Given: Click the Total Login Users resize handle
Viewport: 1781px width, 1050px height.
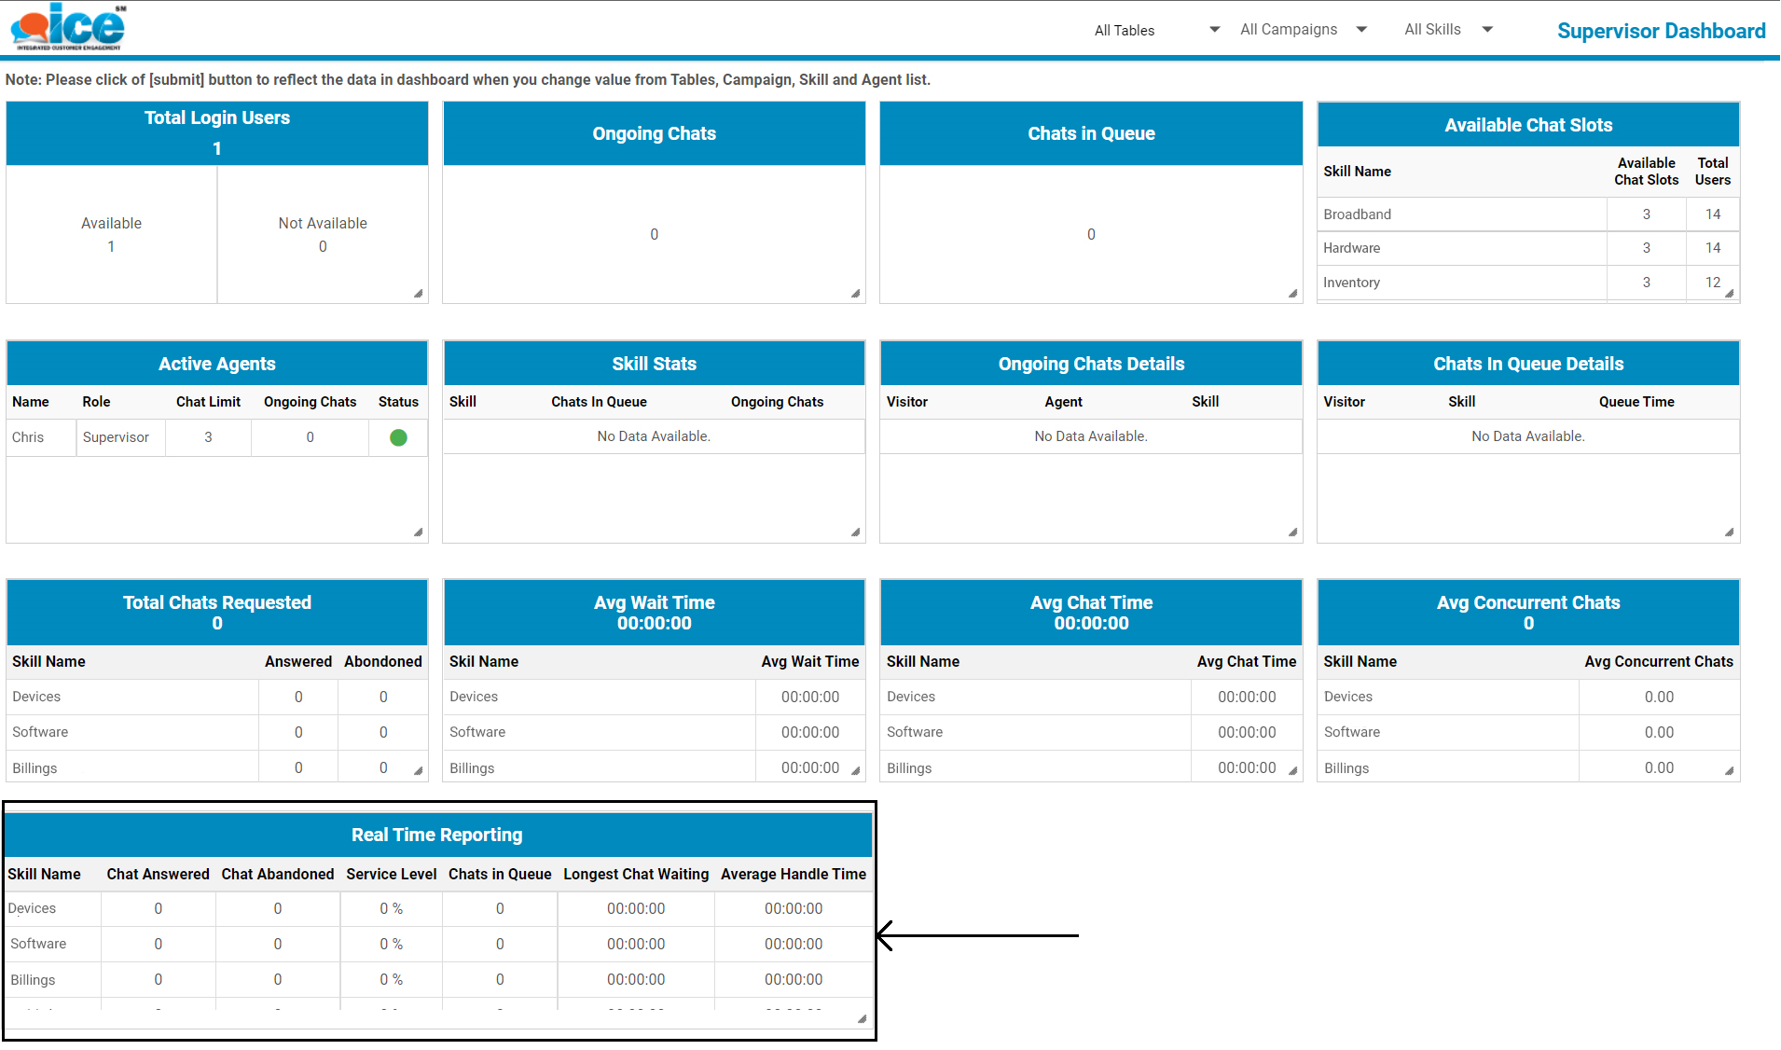Looking at the screenshot, I should tap(418, 294).
